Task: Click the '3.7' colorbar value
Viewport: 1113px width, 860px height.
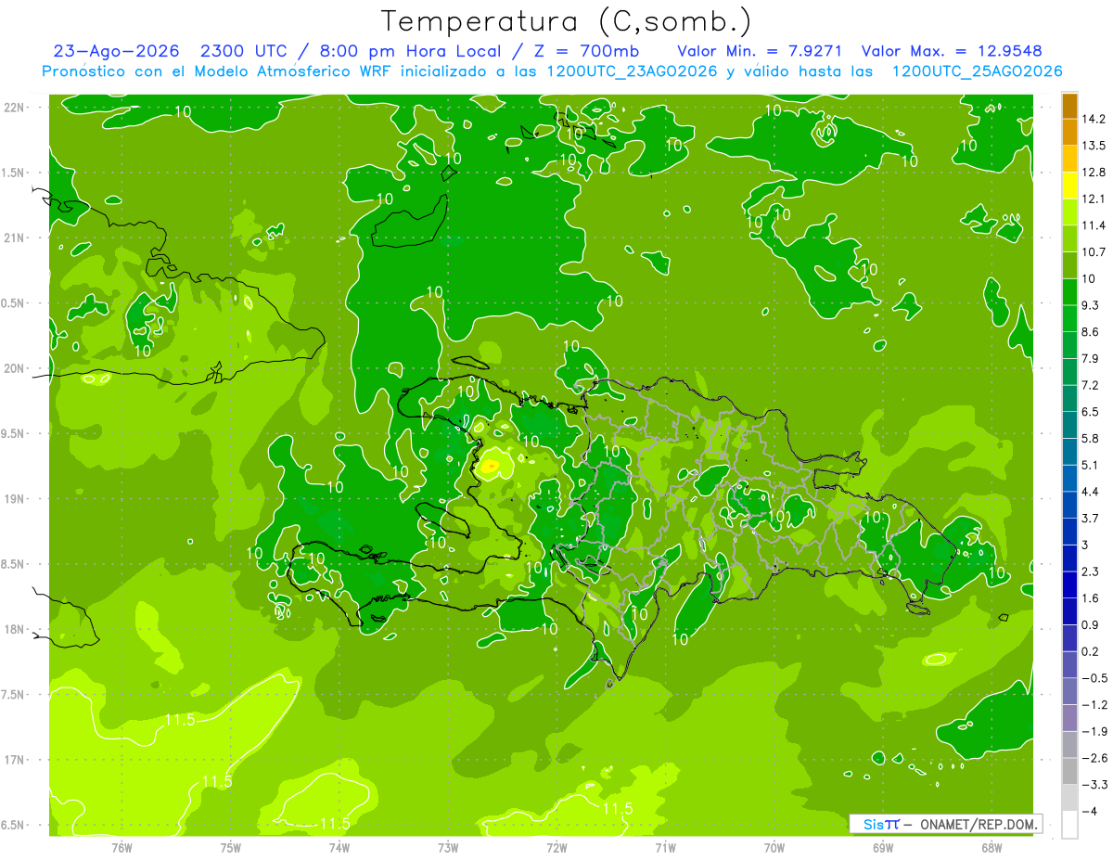Action: click(x=1091, y=519)
